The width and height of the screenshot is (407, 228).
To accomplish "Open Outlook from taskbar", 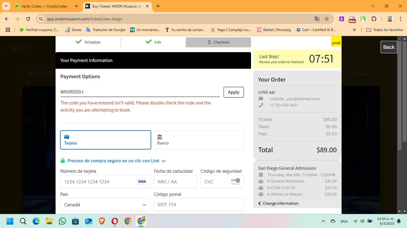I will pyautogui.click(x=88, y=221).
